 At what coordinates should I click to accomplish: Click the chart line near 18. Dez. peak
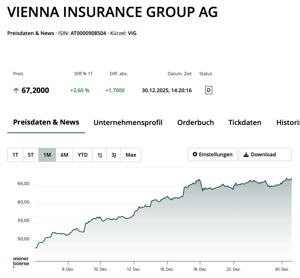click(199, 179)
